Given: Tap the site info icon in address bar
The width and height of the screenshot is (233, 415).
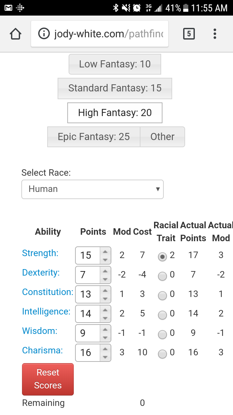Looking at the screenshot, I should [x=44, y=34].
